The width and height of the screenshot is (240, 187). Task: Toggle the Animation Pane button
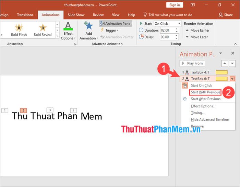[x=116, y=24]
